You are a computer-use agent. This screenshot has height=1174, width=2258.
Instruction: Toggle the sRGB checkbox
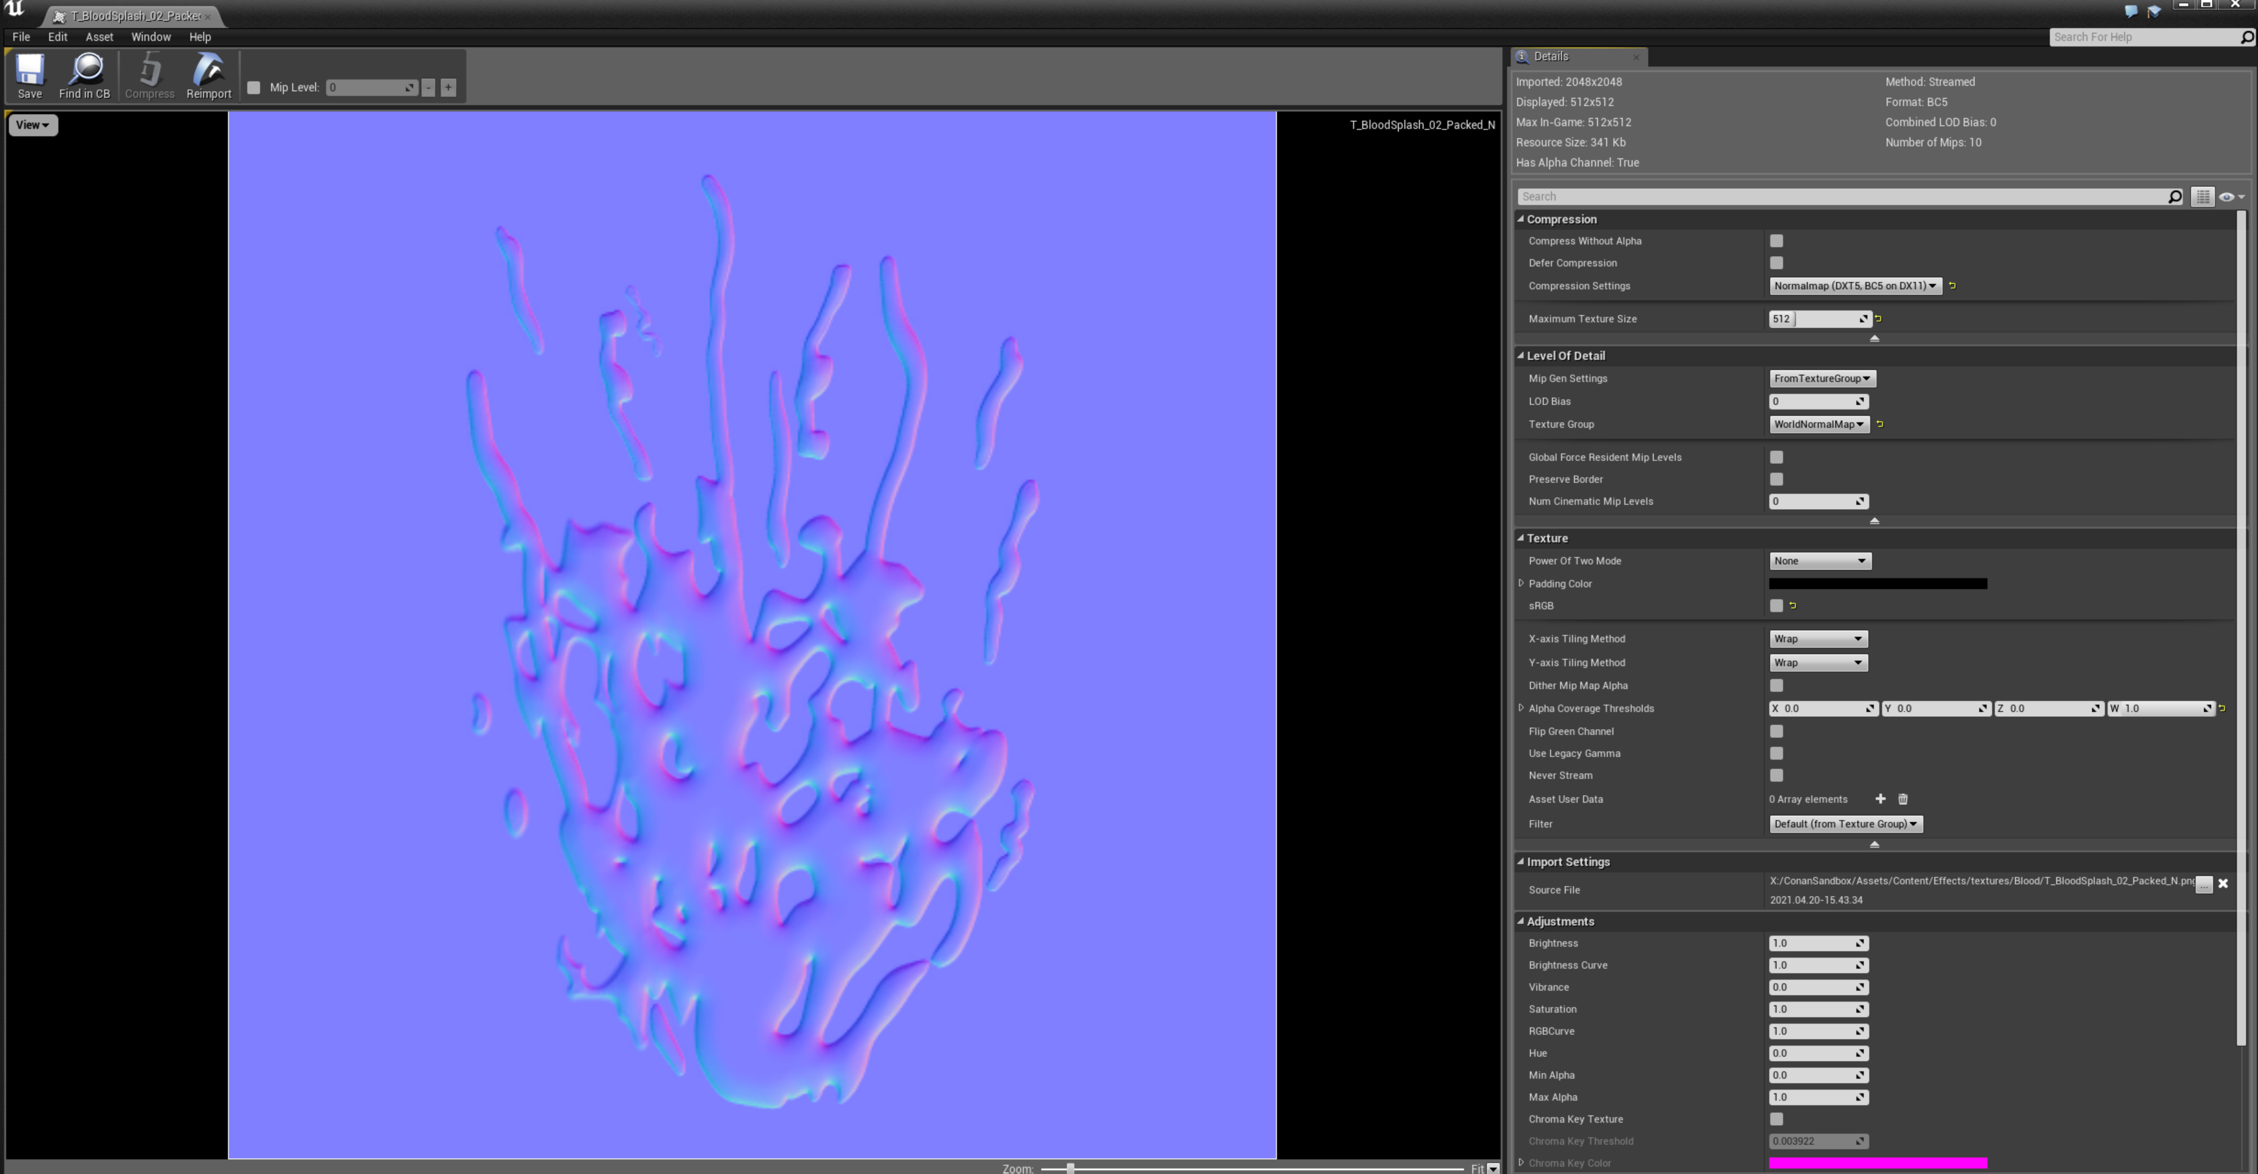1776,606
